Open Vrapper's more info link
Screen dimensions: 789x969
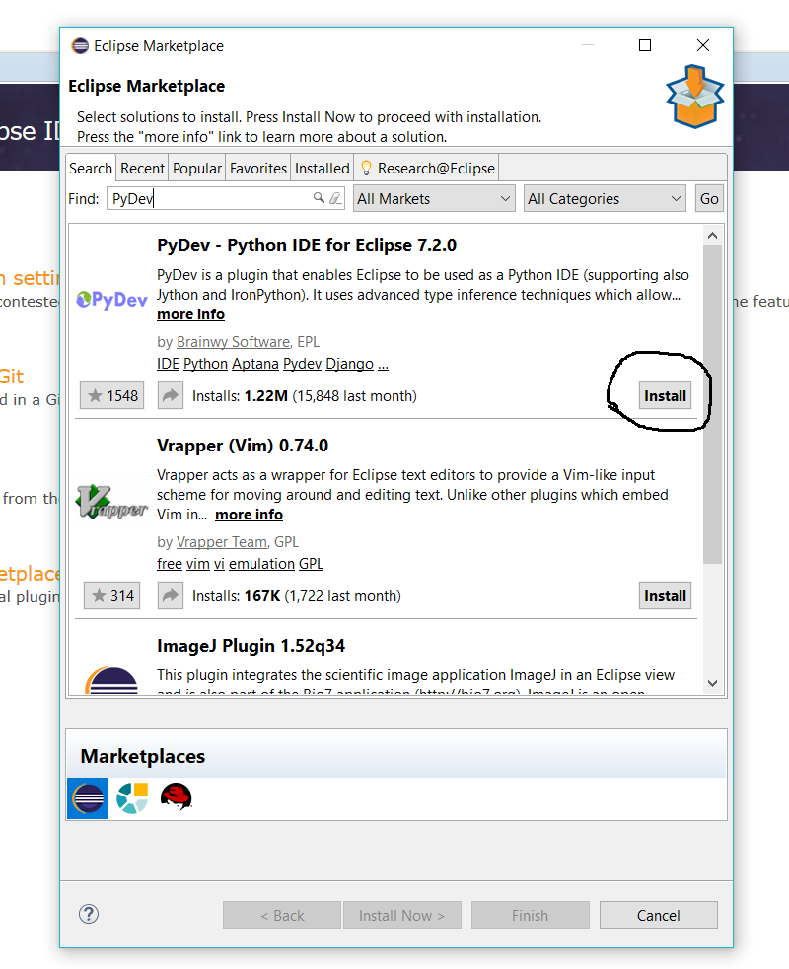point(249,515)
